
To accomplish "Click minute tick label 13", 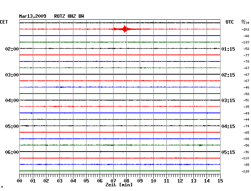I will pyautogui.click(x=193, y=181).
